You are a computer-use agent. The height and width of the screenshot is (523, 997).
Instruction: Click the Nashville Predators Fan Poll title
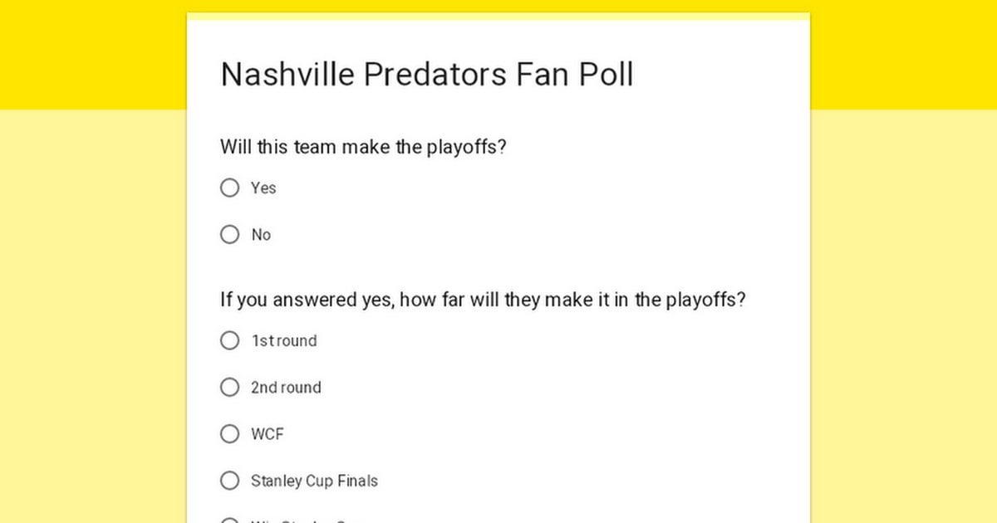click(427, 75)
